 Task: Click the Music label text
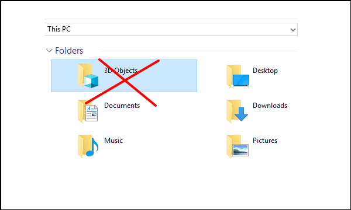click(113, 141)
